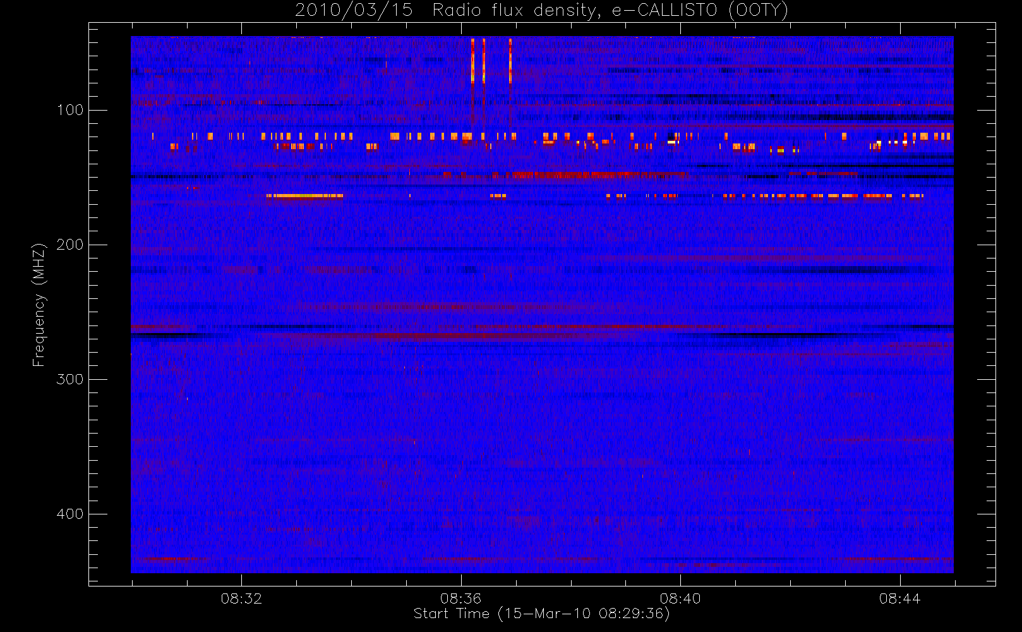Click the spectrogram image area
This screenshot has width=1022, height=632.
point(542,305)
